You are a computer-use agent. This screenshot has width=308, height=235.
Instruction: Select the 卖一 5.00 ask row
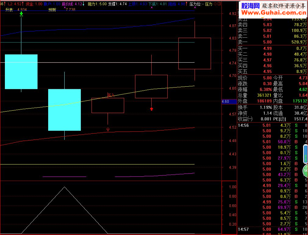(272, 42)
